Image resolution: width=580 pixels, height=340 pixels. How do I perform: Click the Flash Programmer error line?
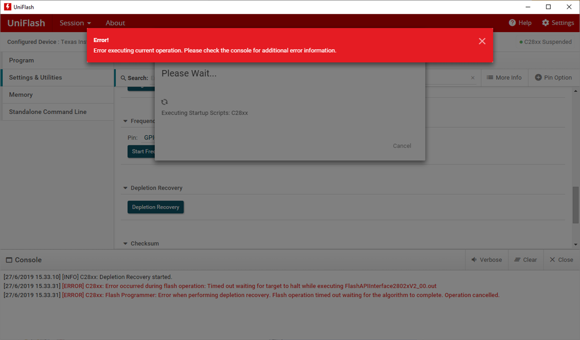[x=251, y=295]
